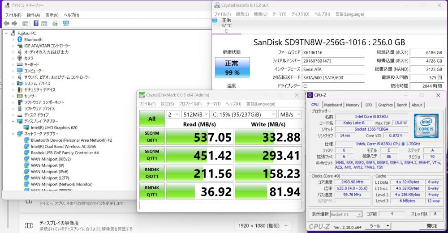Click the green All button in CrystalDiskMark

[152, 119]
